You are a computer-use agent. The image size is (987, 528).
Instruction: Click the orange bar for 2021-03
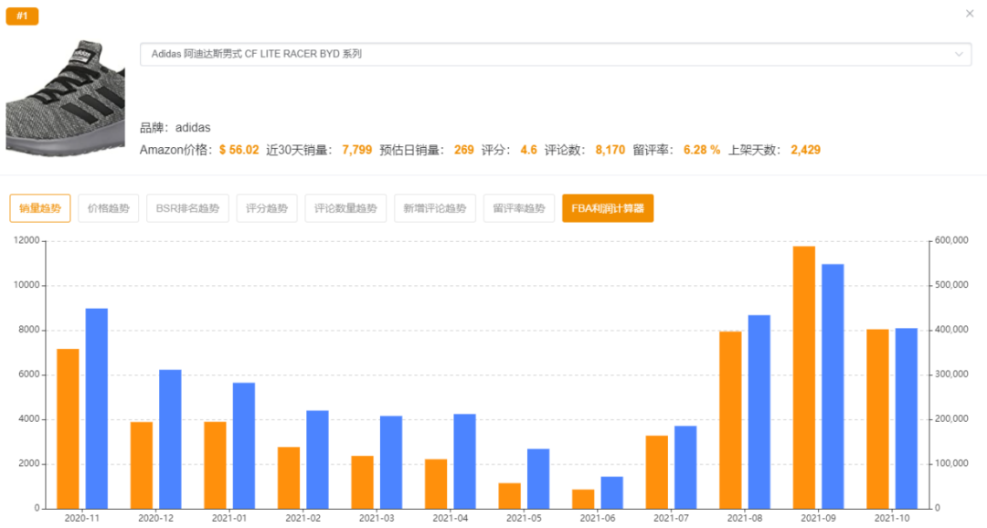pyautogui.click(x=363, y=482)
